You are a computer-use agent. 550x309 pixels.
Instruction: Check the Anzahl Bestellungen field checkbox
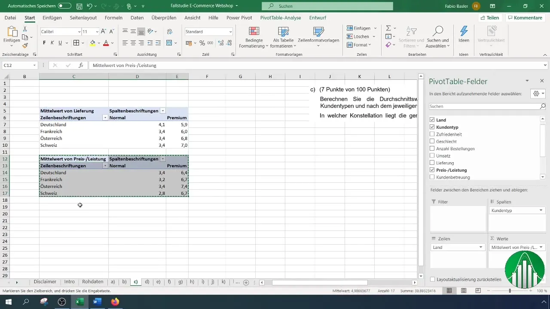click(432, 149)
